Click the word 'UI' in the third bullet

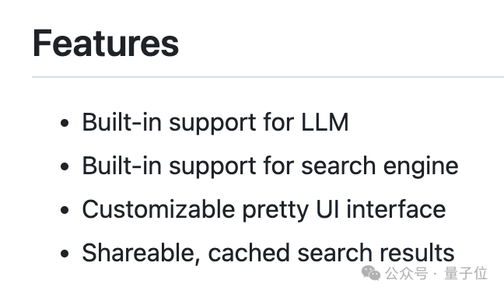[x=327, y=209]
